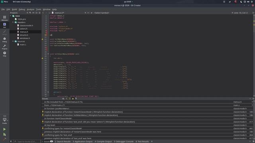Click the Type to locate field
The height and width of the screenshot is (143, 255).
[x=27, y=141]
